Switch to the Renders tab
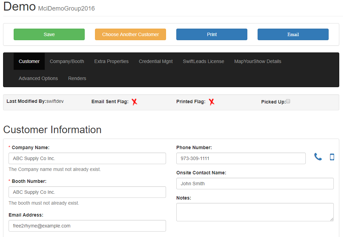 tap(77, 78)
